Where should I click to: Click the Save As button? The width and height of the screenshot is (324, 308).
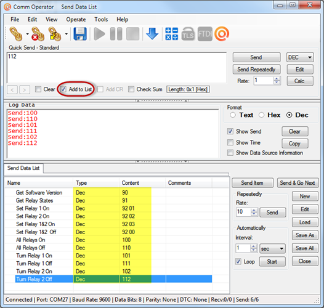point(305,235)
